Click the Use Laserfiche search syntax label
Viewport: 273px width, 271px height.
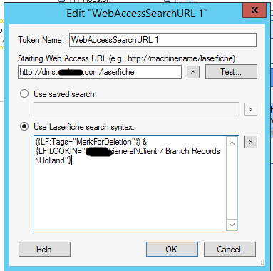tap(84, 127)
